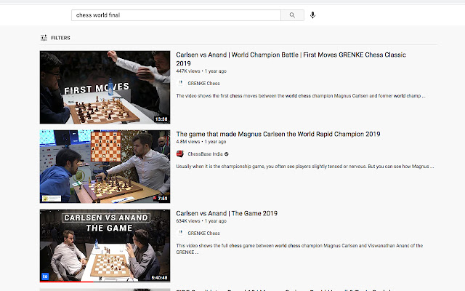Click the GRENKE Chess avatar on third result
Image resolution: width=465 pixels, height=291 pixels.
pos(179,234)
